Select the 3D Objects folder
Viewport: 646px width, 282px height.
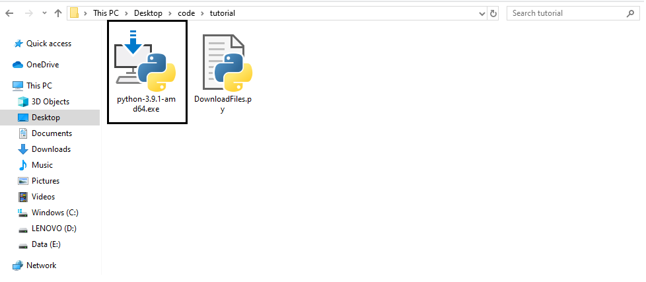[x=50, y=102]
